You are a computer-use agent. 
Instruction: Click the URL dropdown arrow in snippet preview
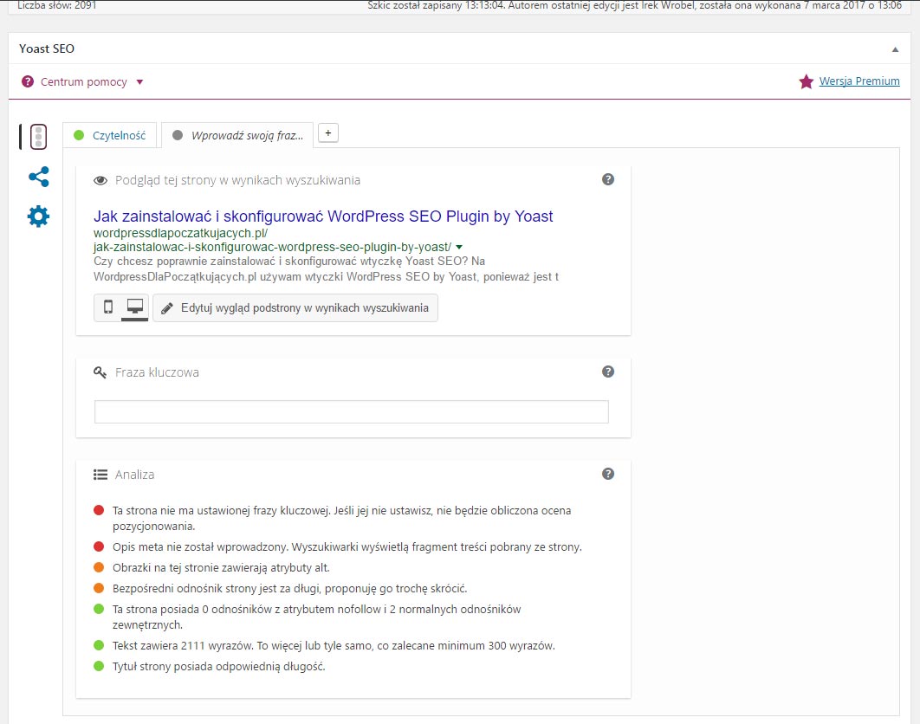tap(459, 247)
